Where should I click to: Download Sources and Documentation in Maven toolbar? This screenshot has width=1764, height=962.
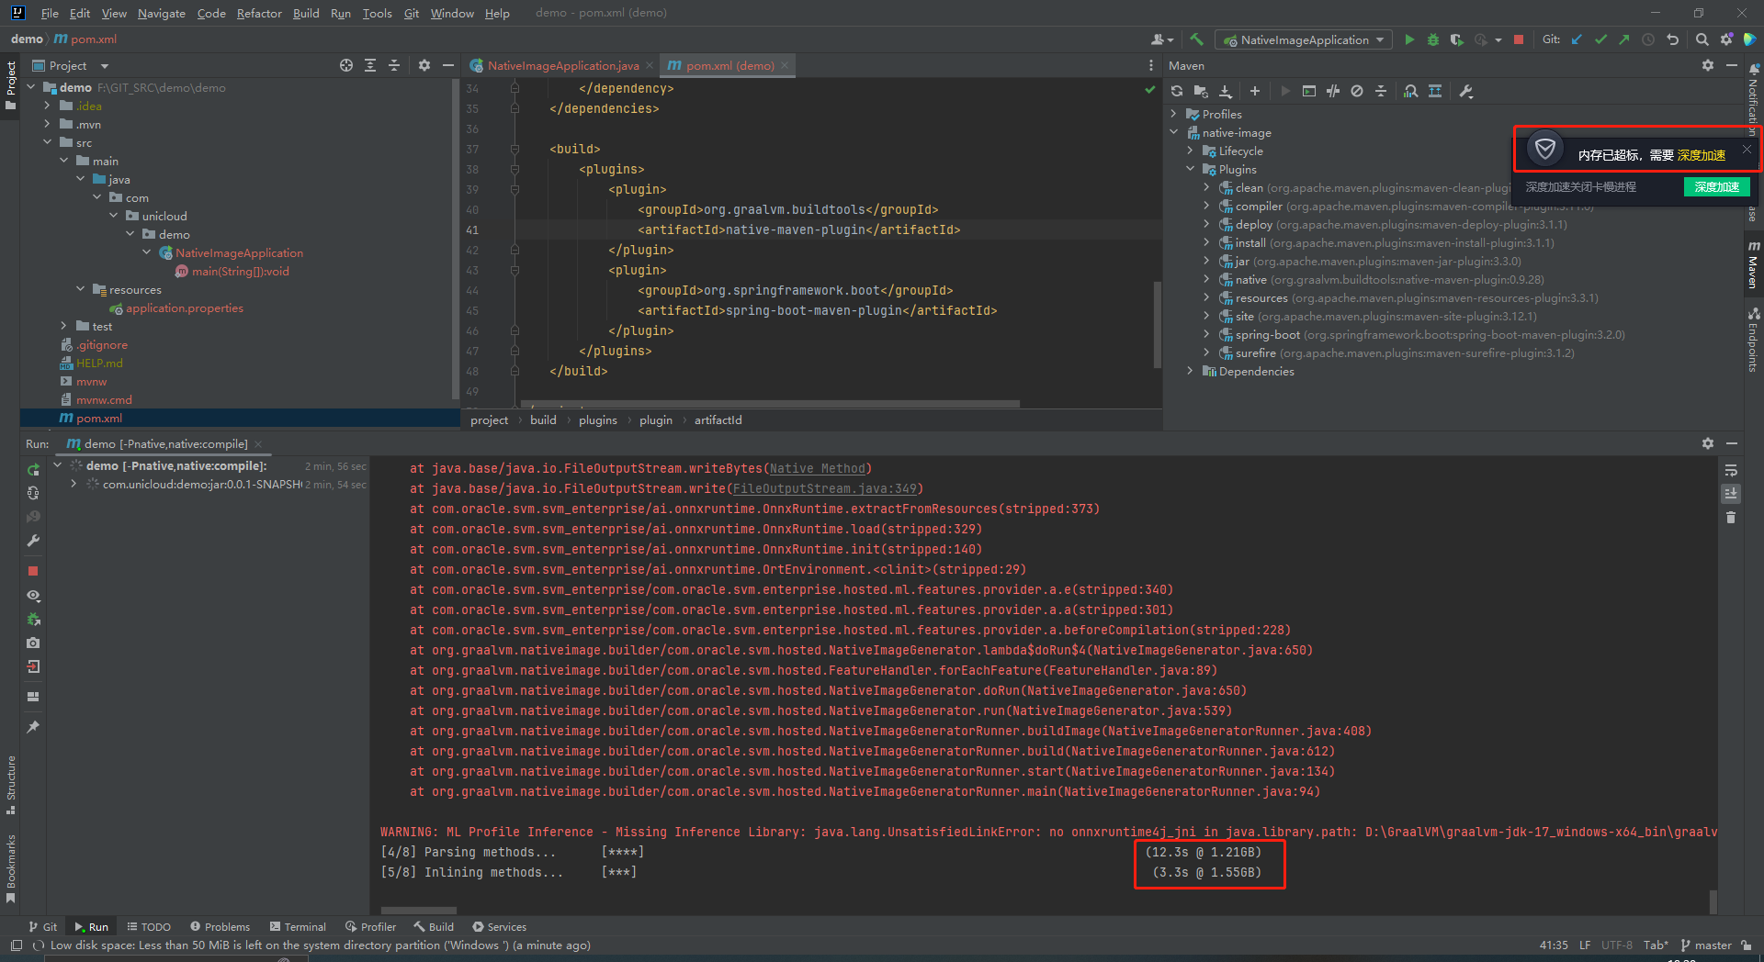pos(1226,91)
